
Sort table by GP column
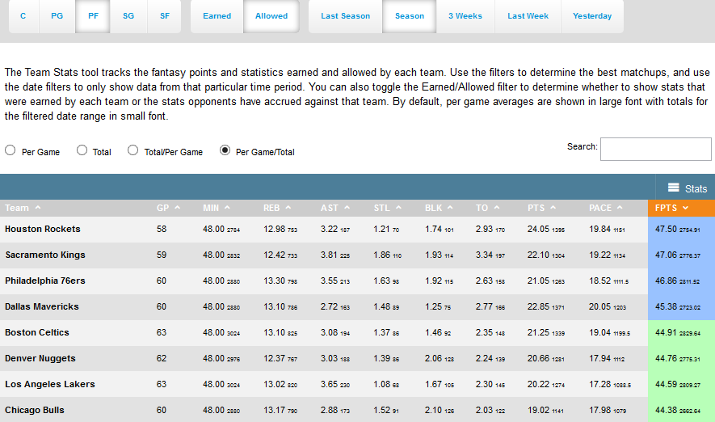(x=168, y=208)
